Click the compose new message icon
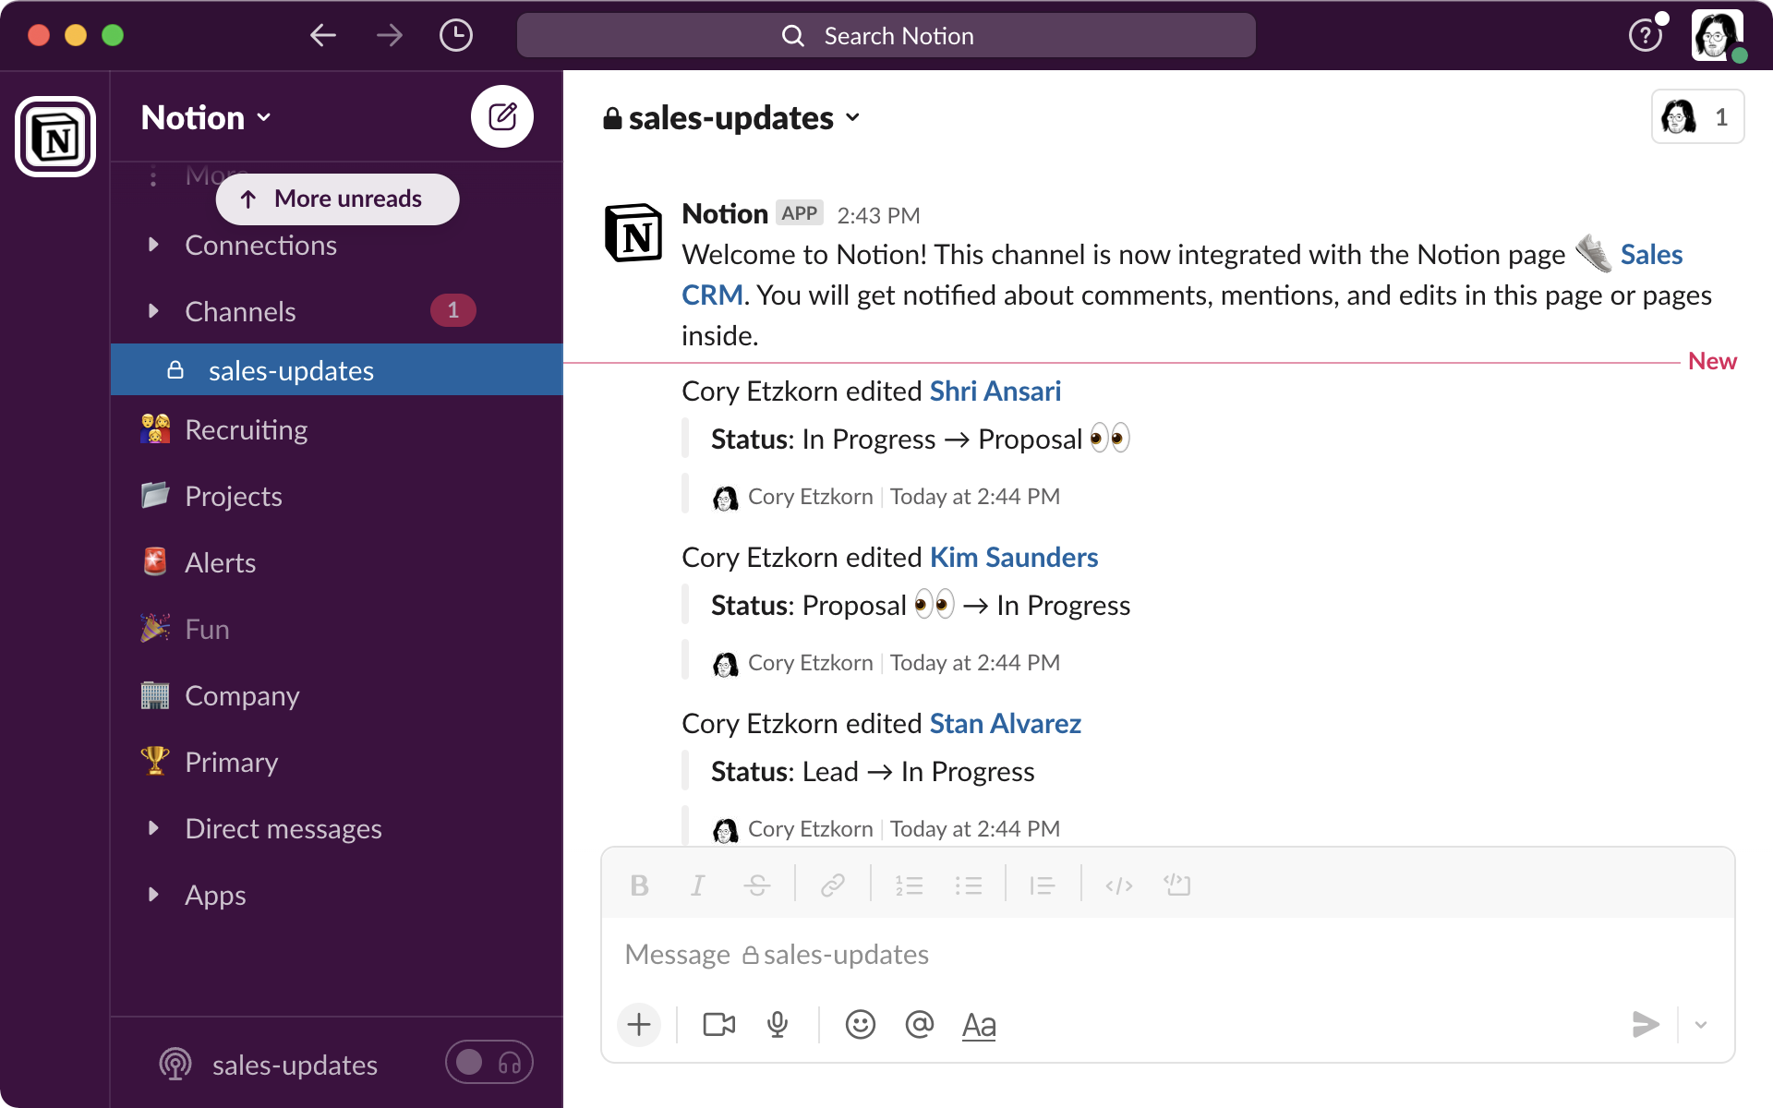This screenshot has height=1108, width=1773. click(502, 116)
